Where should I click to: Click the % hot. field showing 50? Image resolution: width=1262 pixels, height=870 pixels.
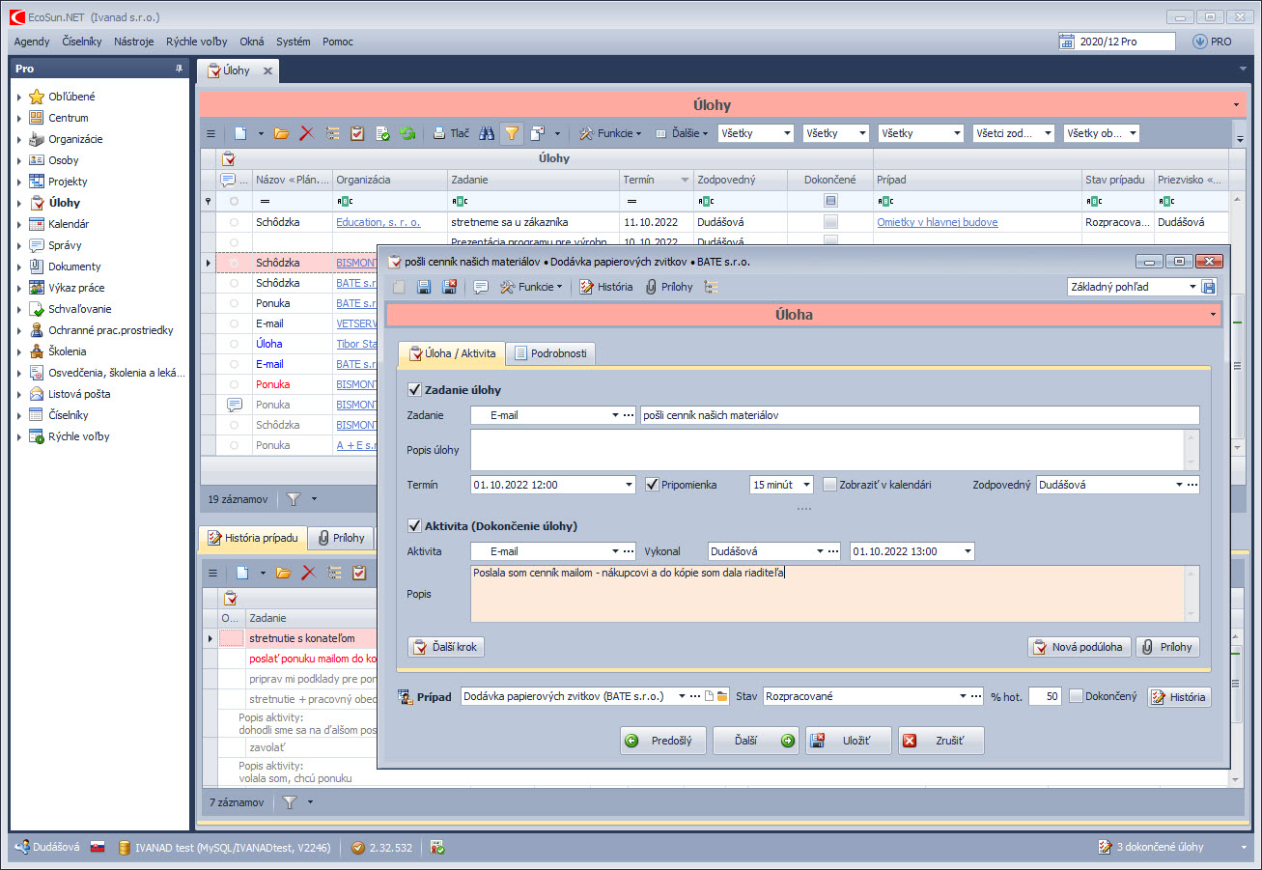point(1044,696)
